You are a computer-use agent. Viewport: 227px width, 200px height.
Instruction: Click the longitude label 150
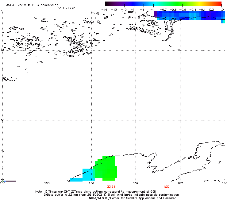point(3,183)
